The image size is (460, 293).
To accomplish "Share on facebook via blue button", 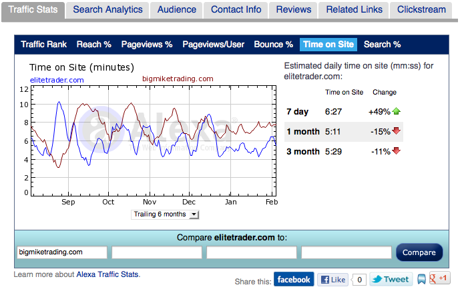I will (x=294, y=279).
